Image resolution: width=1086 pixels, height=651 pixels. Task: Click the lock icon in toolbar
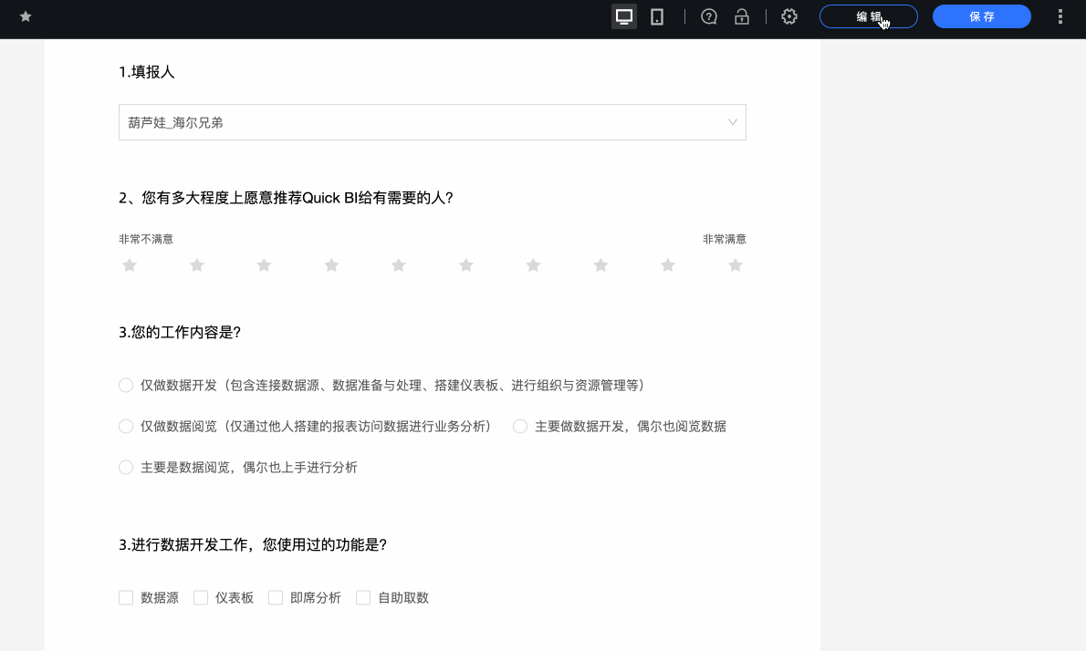click(742, 15)
